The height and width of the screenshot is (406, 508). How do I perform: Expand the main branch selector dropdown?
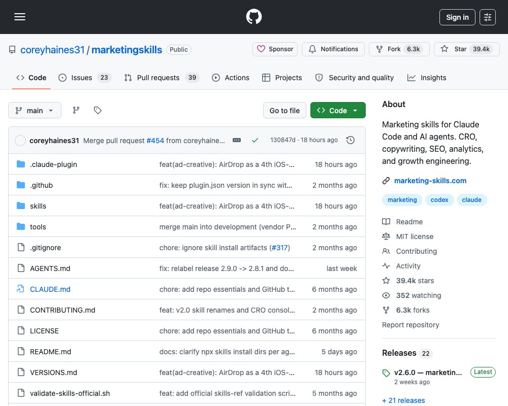pyautogui.click(x=35, y=111)
